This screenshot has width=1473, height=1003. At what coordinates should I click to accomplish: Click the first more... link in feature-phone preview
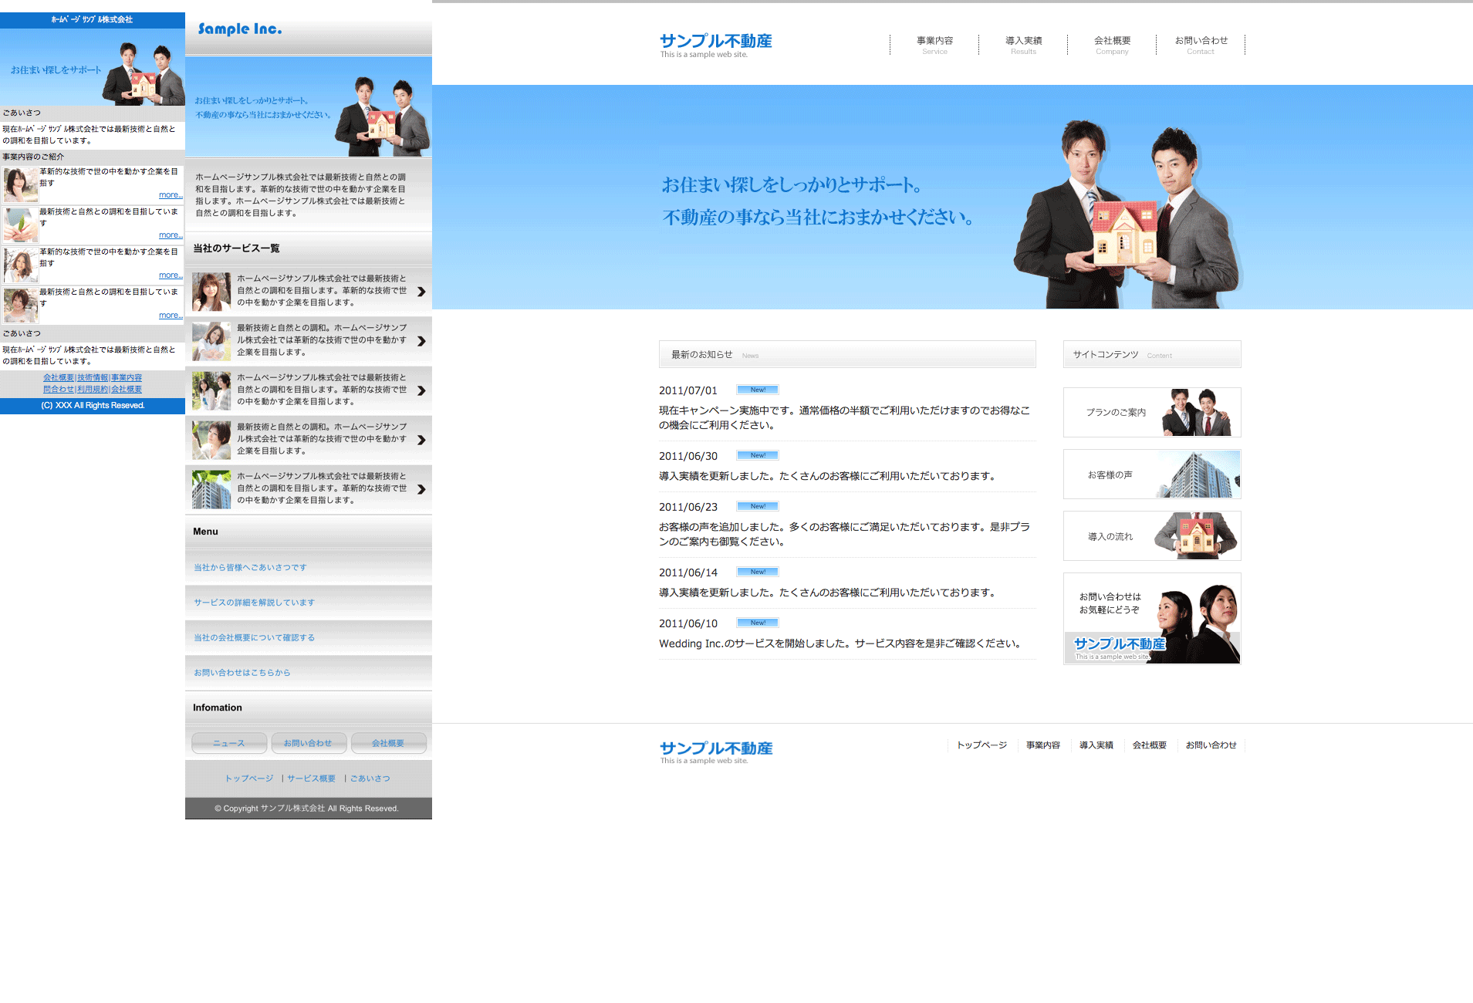tap(171, 195)
